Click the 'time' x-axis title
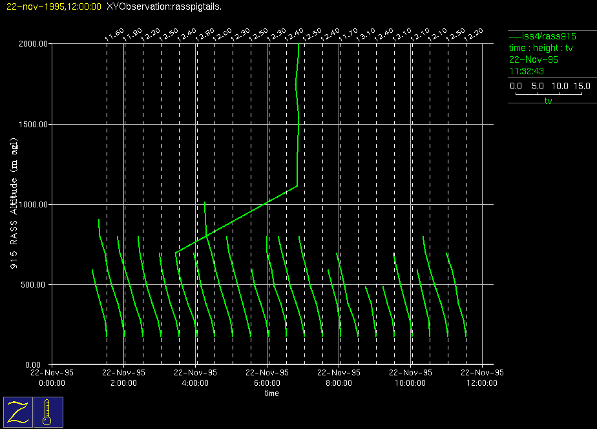The width and height of the screenshot is (597, 429). (x=271, y=393)
